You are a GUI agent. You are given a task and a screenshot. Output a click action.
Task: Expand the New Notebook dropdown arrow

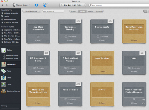pyautogui.click(x=39, y=11)
